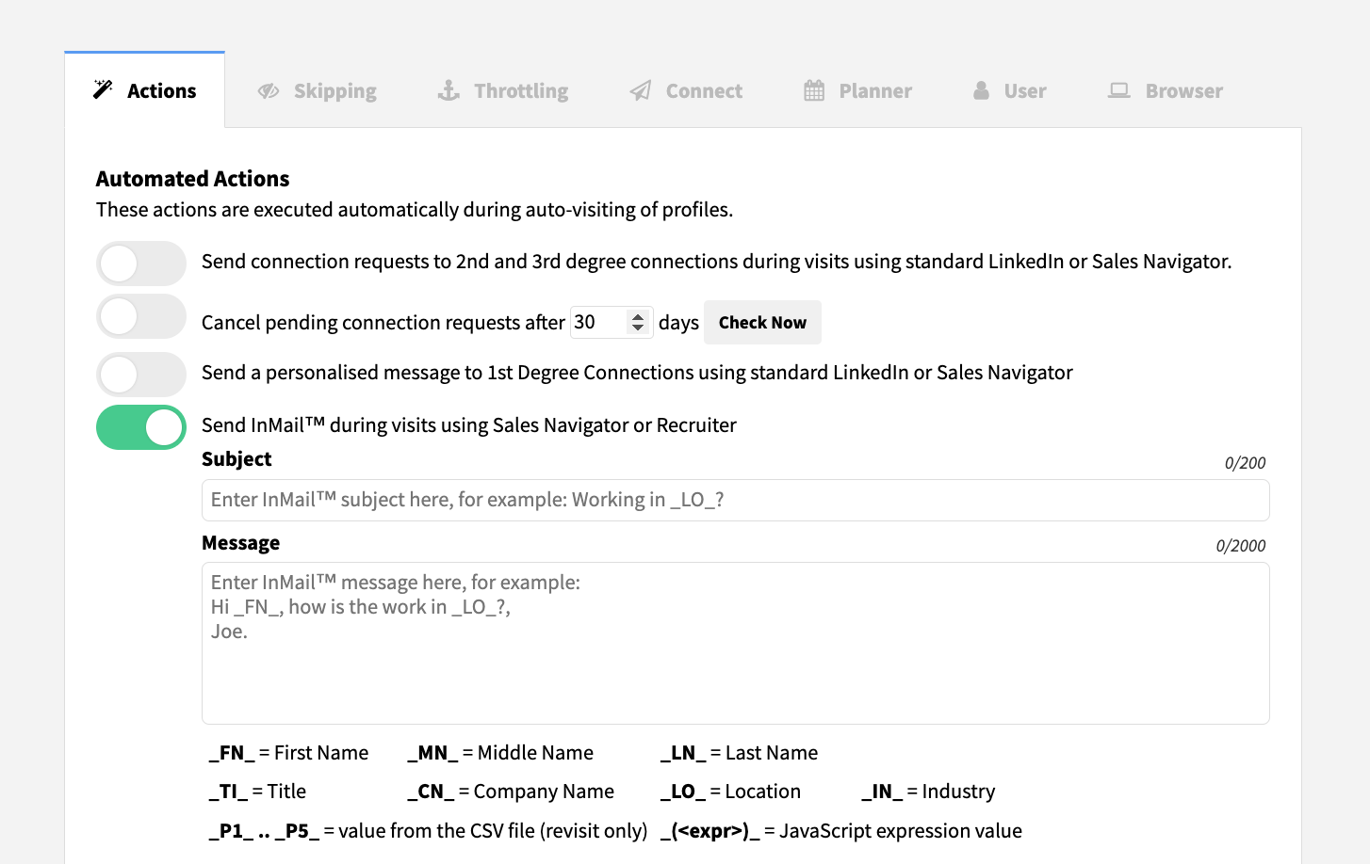
Task: Go to the User tab
Action: tap(1009, 90)
